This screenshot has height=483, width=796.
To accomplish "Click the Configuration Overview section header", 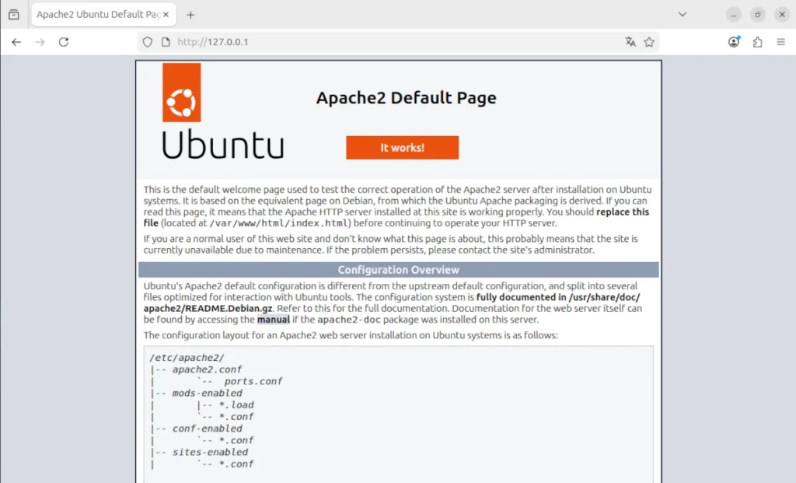I will (399, 270).
